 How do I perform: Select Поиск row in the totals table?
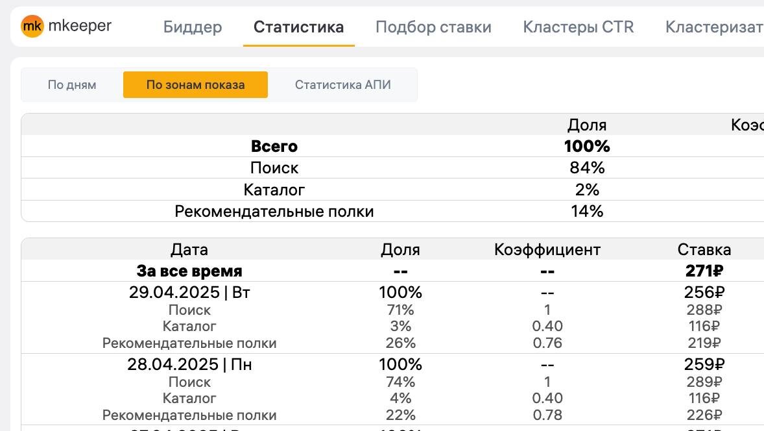point(274,168)
